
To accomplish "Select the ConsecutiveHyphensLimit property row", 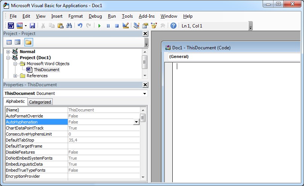I will click(x=73, y=134).
